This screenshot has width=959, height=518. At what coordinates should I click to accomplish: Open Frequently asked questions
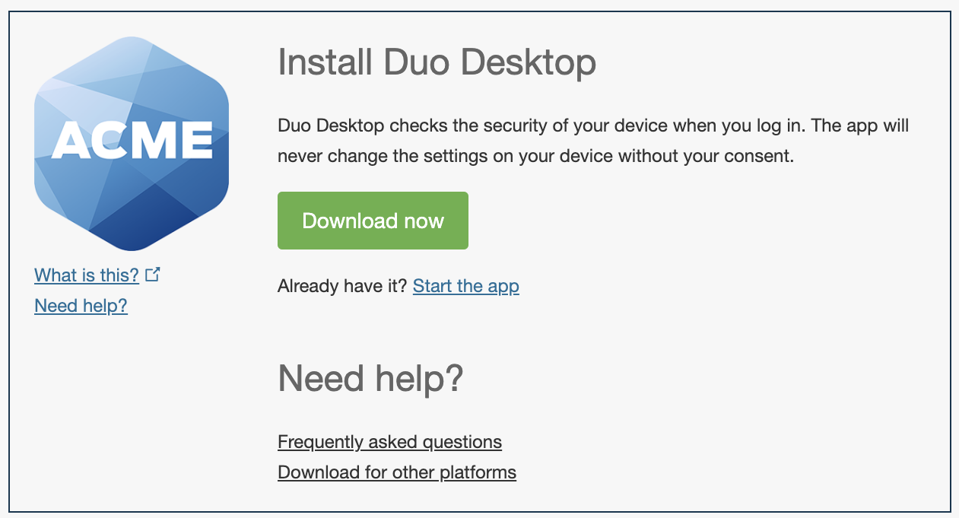click(x=389, y=442)
